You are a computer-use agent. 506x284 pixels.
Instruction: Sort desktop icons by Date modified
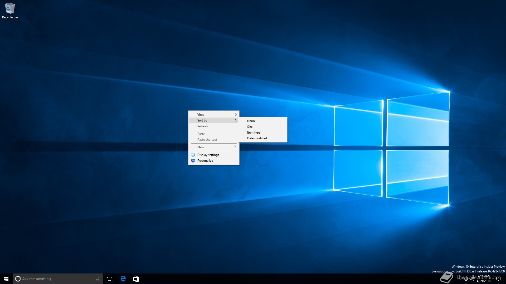point(263,138)
